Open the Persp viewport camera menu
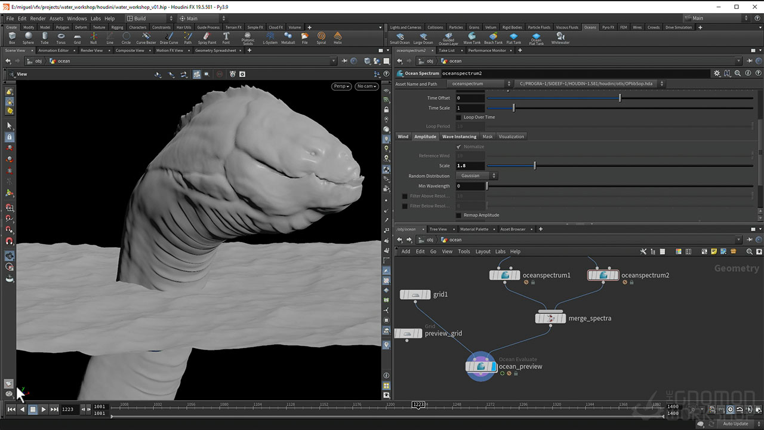Image resolution: width=764 pixels, height=430 pixels. click(341, 86)
